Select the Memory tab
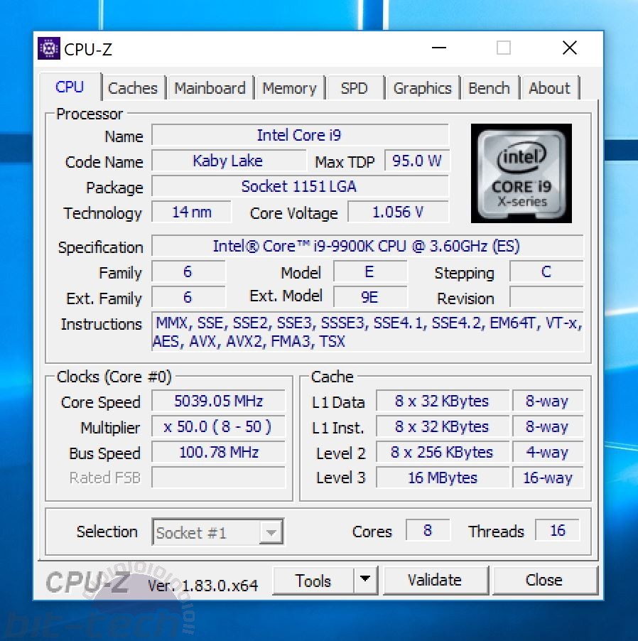Screen dimensions: 638x641 tap(290, 87)
